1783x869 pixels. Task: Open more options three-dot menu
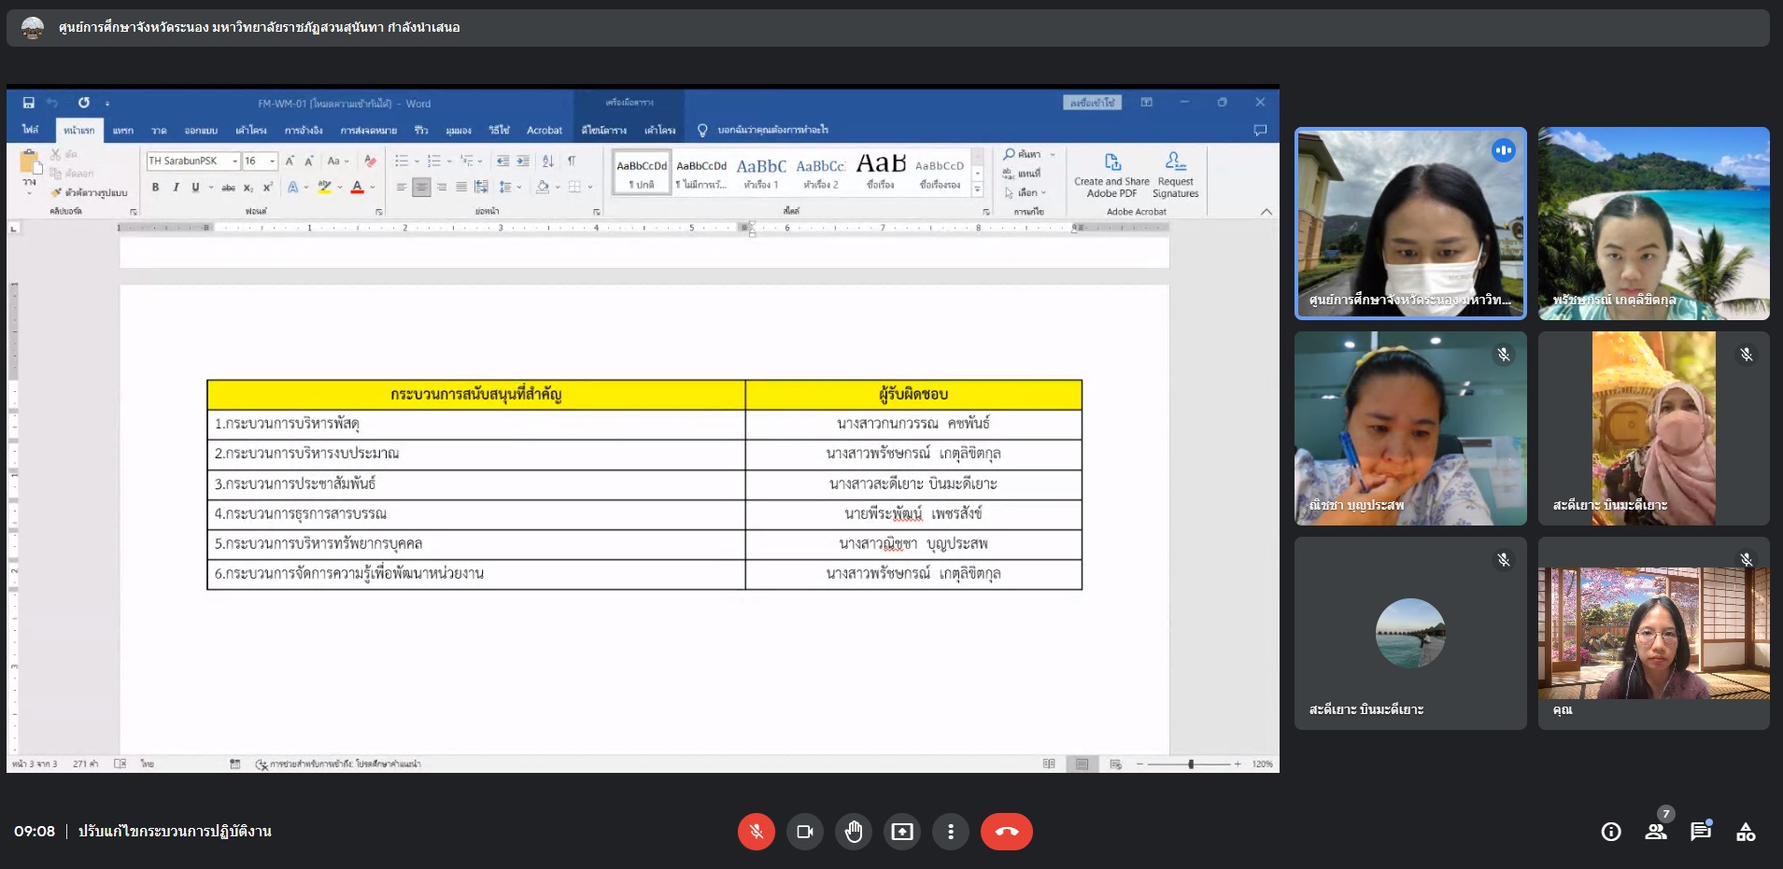pos(951,832)
